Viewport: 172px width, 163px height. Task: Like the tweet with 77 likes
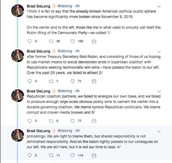[72, 121]
